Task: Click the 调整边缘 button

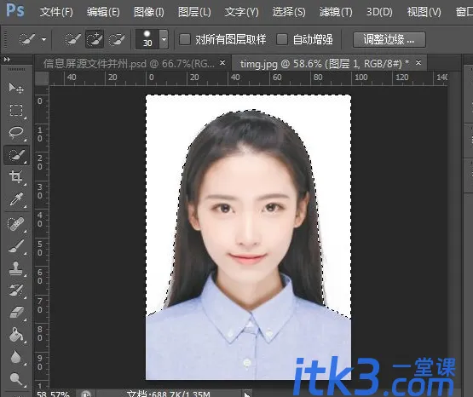Action: pyautogui.click(x=389, y=39)
